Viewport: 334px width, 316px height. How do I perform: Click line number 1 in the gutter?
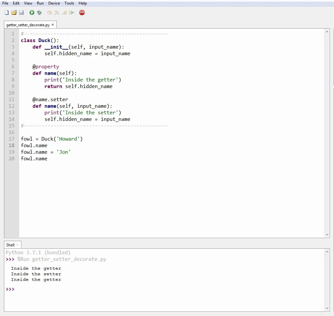pos(13,34)
